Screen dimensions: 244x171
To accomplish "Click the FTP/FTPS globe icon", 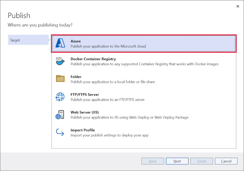I will (60, 97).
